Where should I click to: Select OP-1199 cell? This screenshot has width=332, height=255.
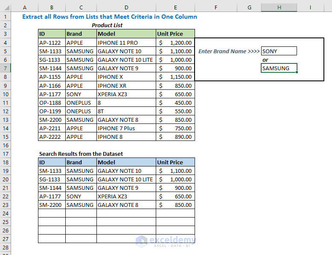(x=52, y=111)
